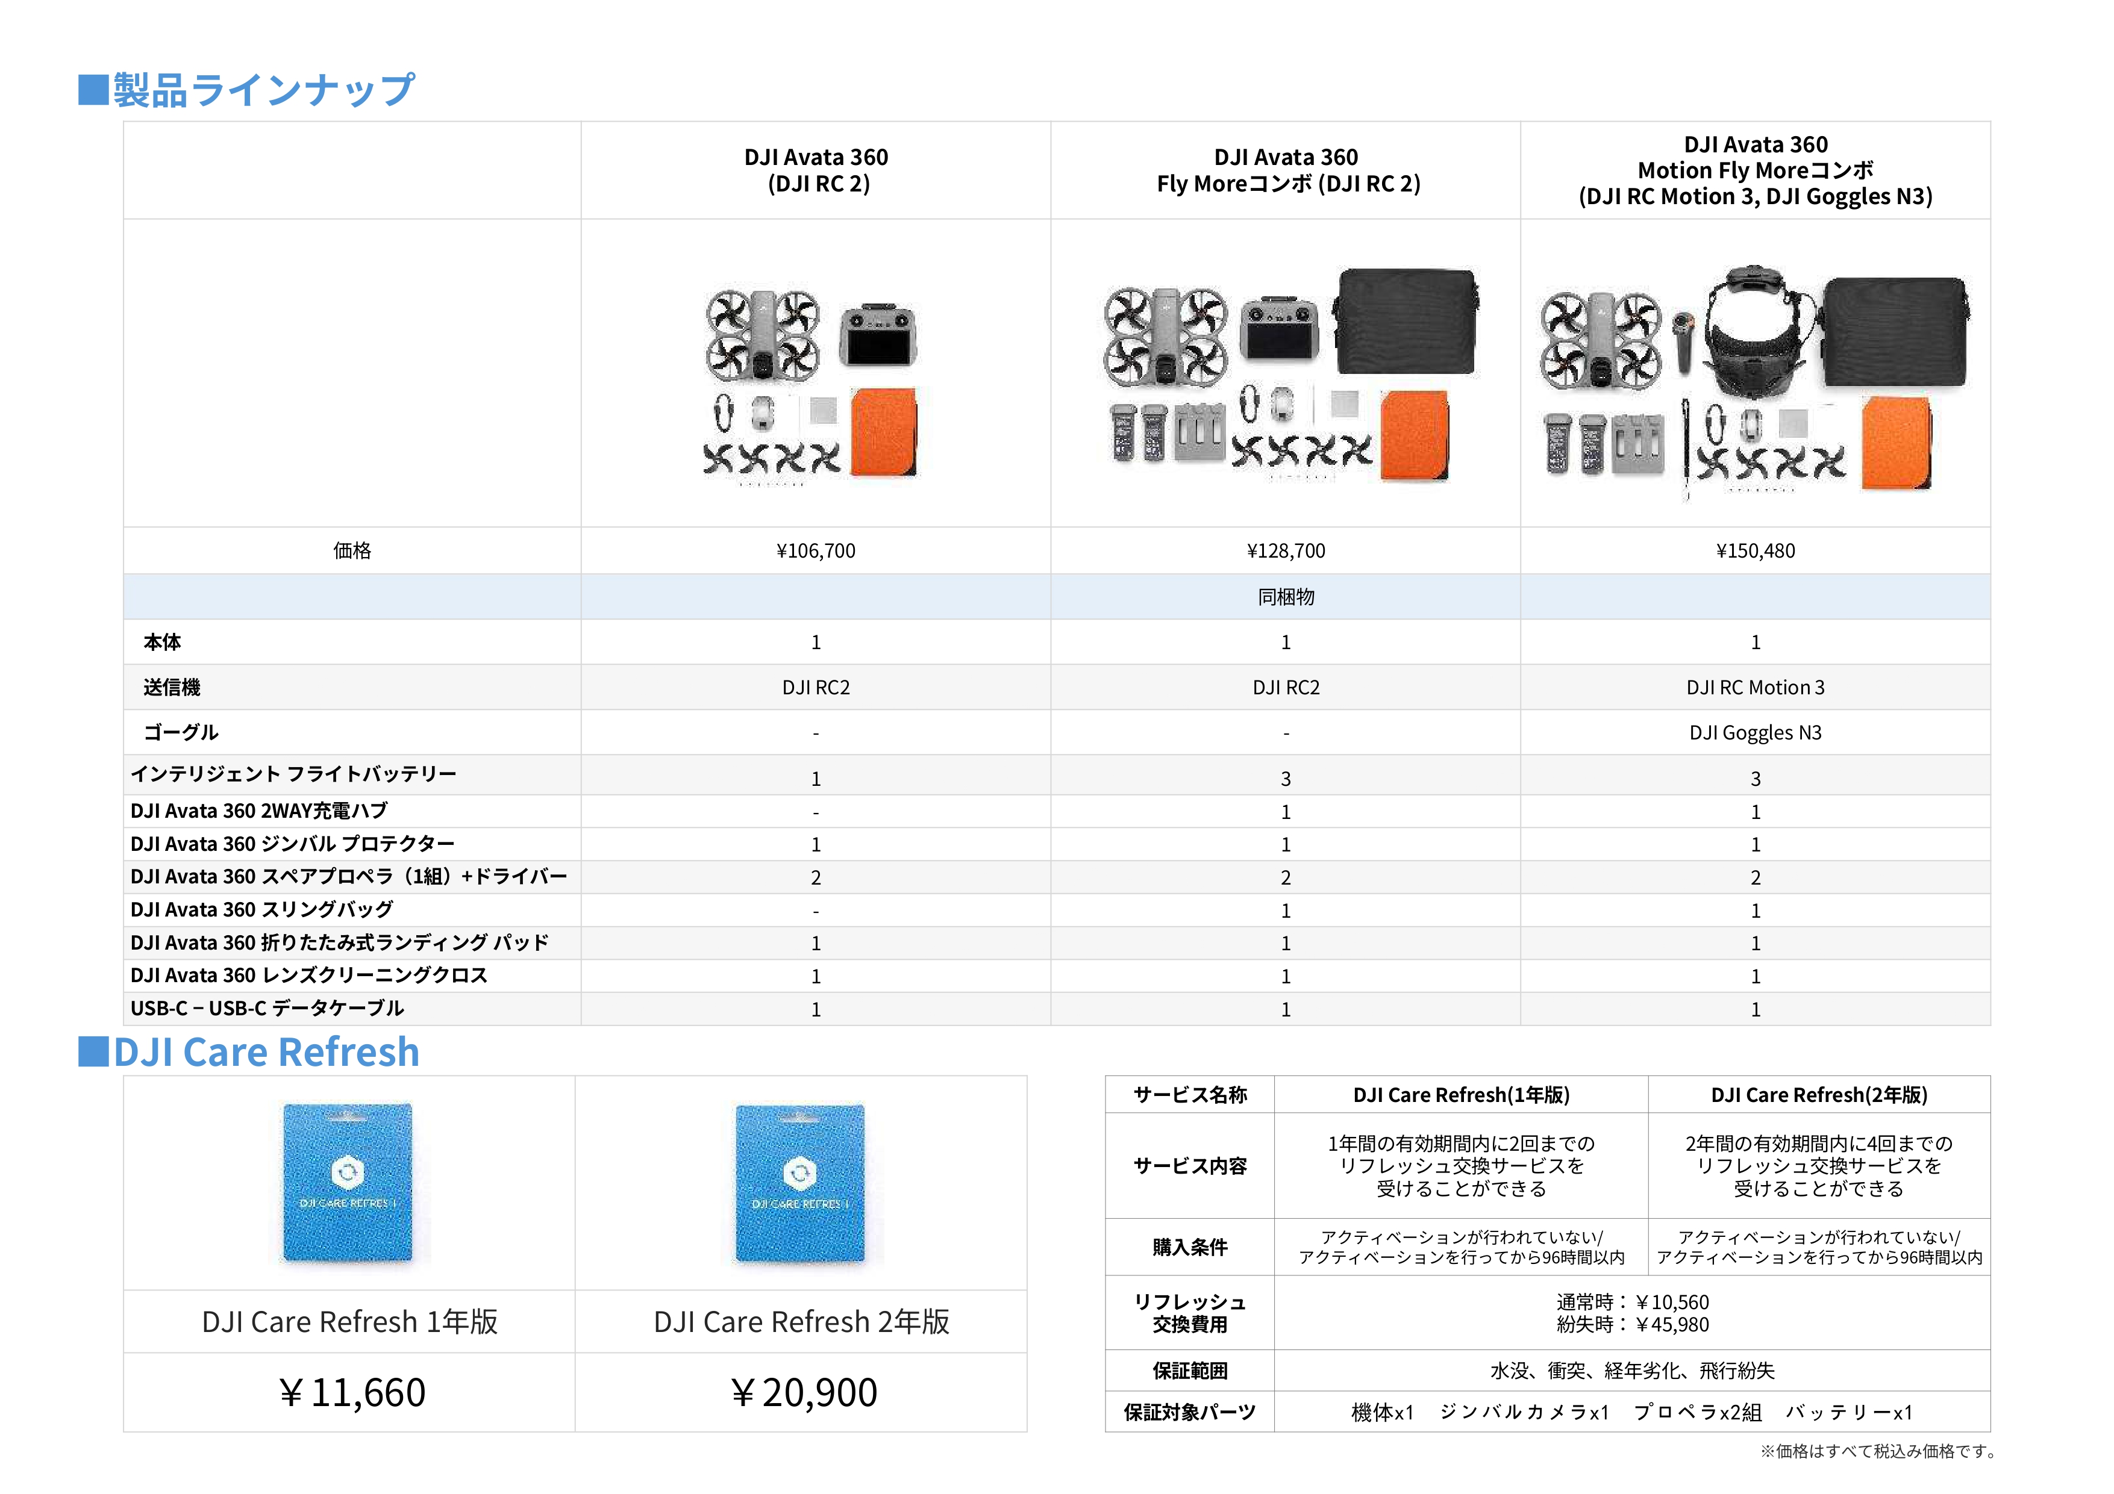
Task: Select the row label '購入条件'
Action: click(x=1190, y=1247)
